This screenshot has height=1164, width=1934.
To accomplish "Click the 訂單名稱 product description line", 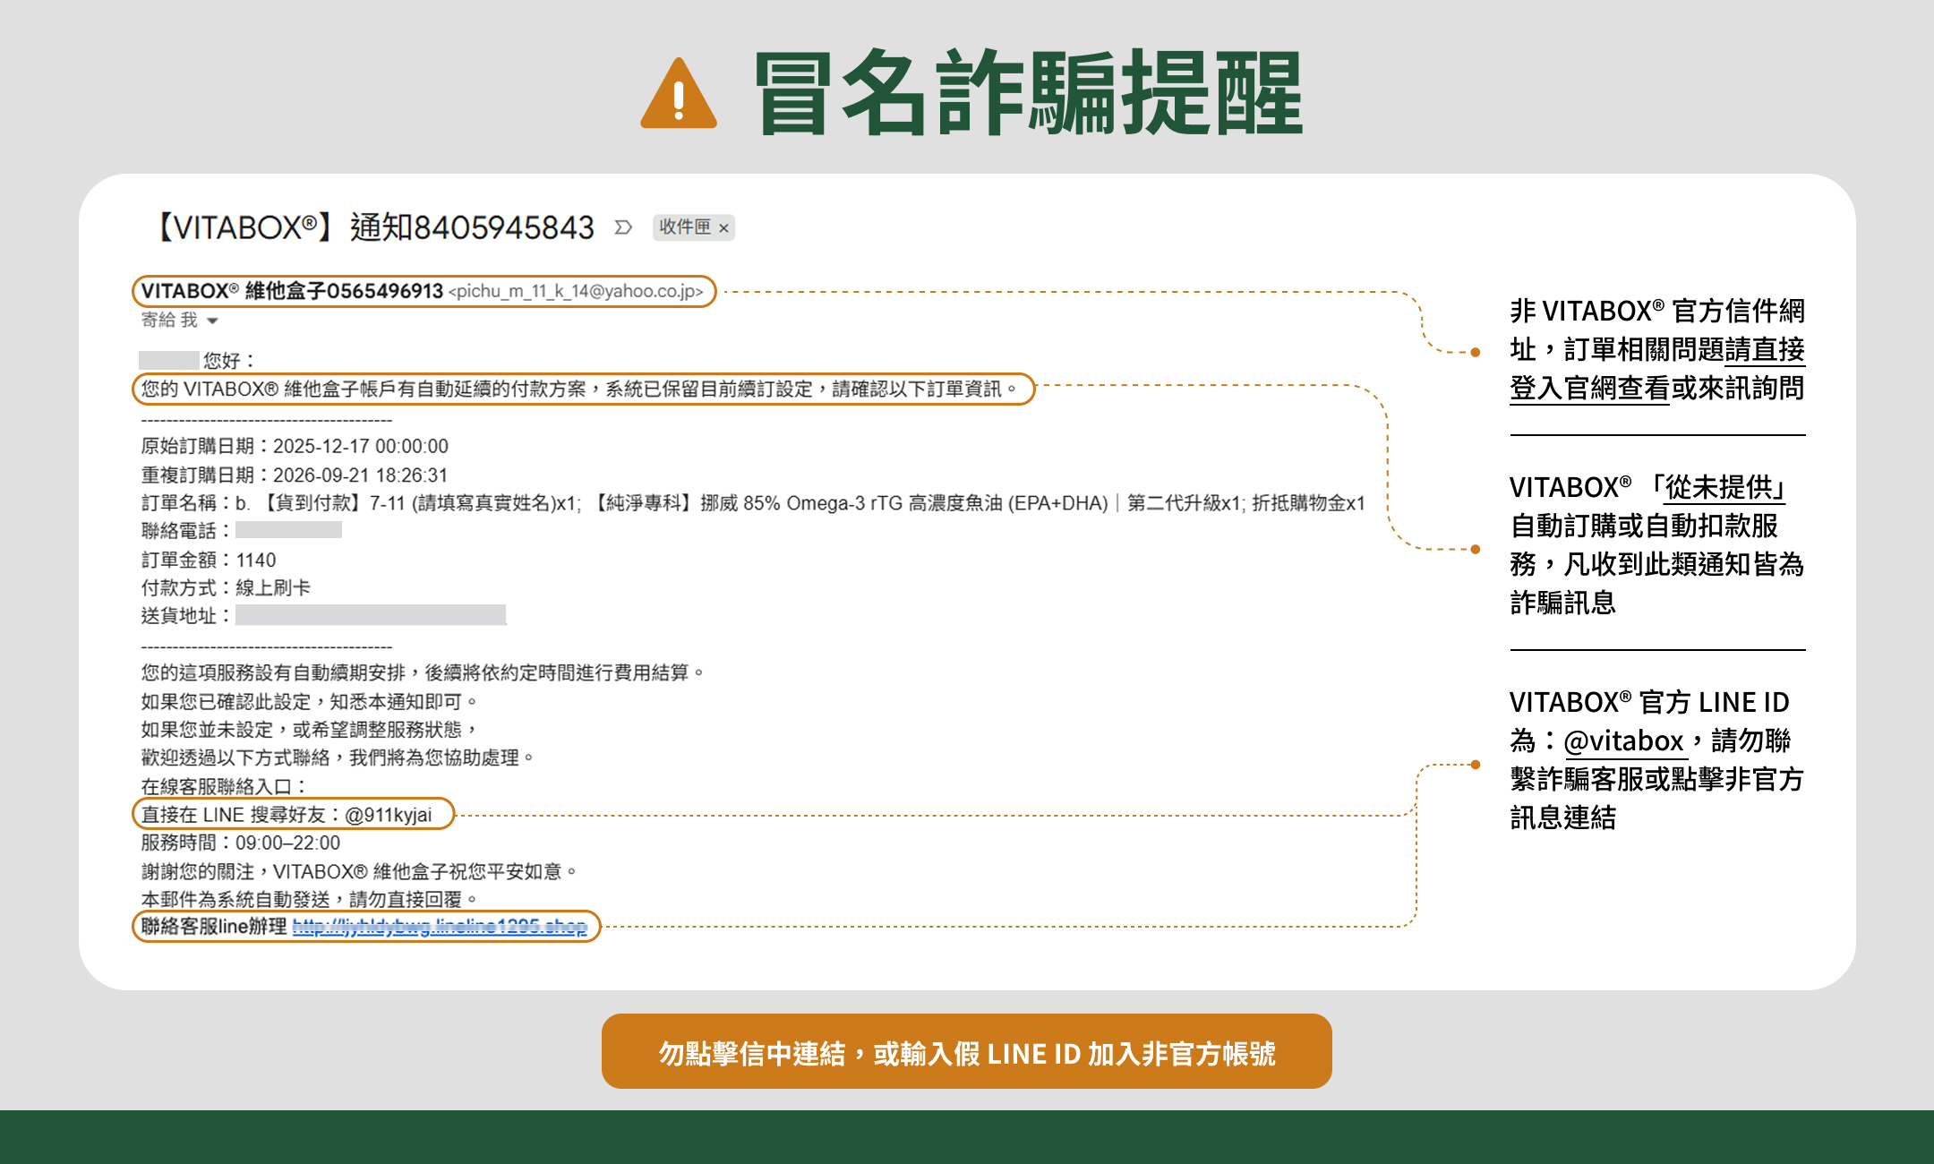I will click(x=753, y=503).
